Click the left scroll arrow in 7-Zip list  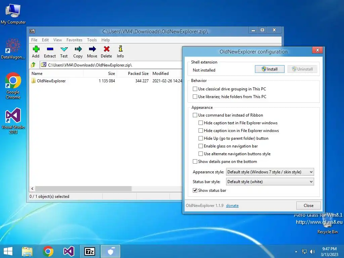pos(32,189)
